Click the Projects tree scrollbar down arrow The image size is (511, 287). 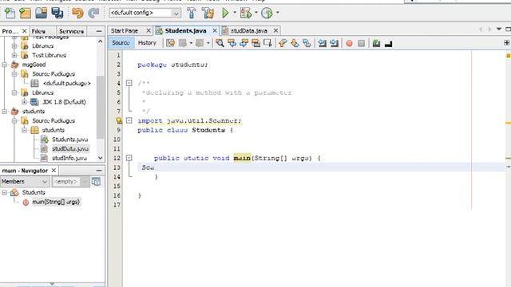point(100,158)
